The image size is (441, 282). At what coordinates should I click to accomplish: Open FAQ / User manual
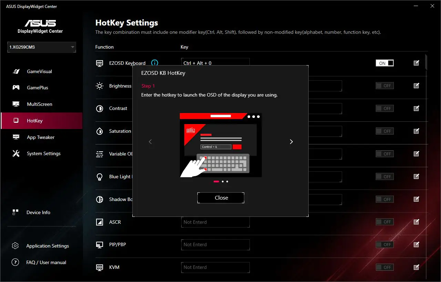point(46,262)
